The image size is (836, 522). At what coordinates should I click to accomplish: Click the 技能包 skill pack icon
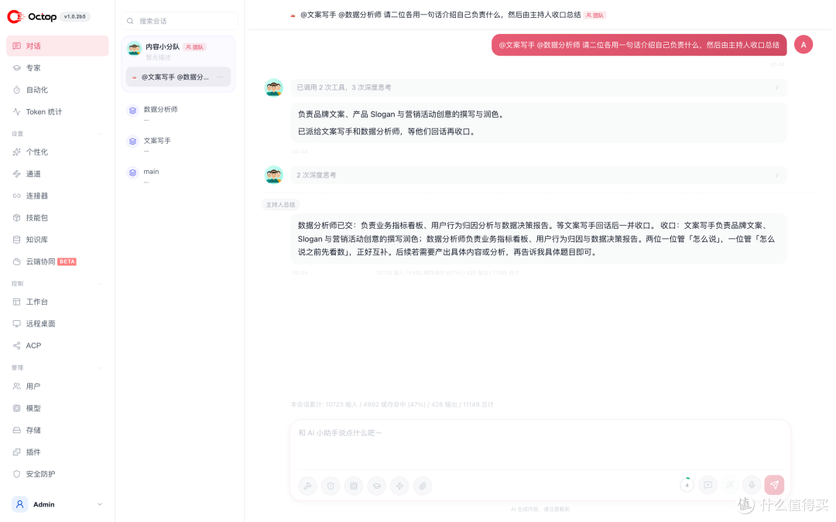(x=16, y=218)
